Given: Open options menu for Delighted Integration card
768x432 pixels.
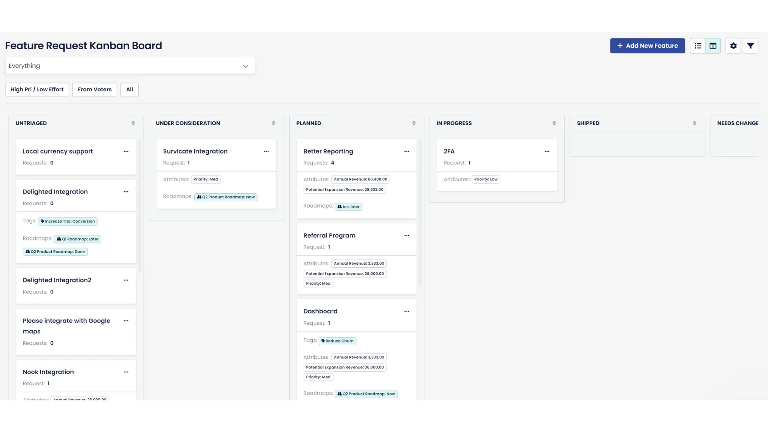Looking at the screenshot, I should pos(126,192).
